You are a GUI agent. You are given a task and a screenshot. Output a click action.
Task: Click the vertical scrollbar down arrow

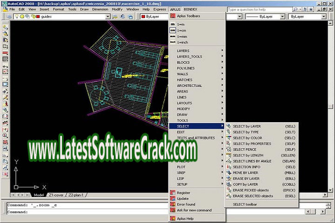[x=330, y=190]
